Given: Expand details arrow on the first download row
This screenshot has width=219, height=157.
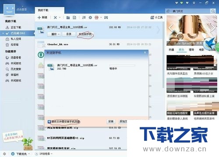Looking at the screenshot, I should (x=158, y=30).
